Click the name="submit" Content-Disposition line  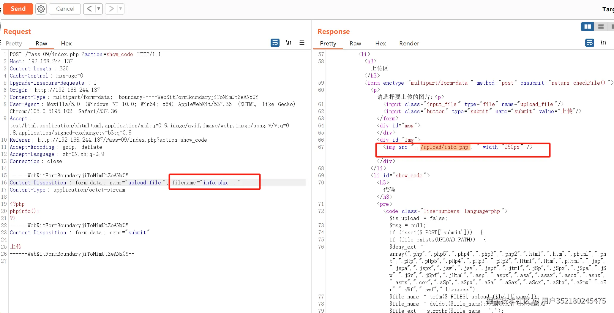pyautogui.click(x=80, y=233)
